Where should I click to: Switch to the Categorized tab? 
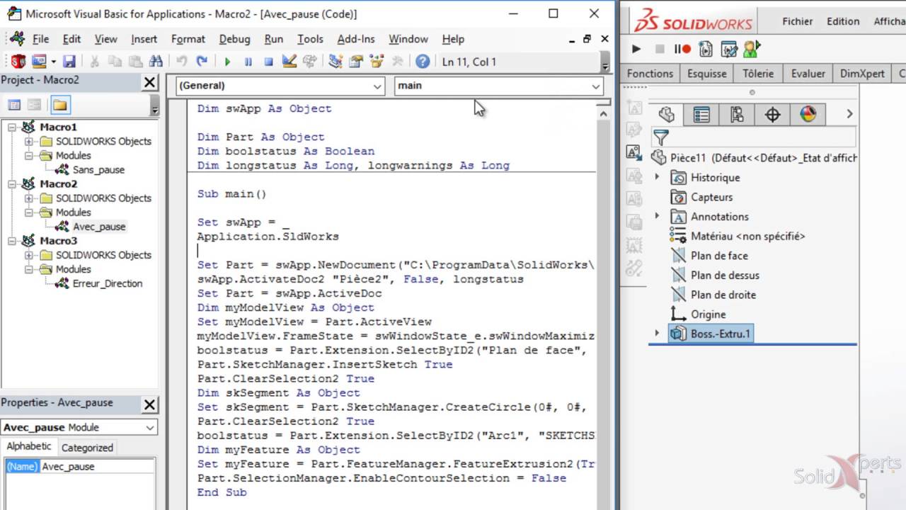pos(87,448)
